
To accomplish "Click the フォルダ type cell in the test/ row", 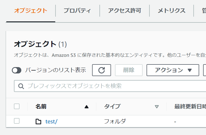I will pos(115,121).
